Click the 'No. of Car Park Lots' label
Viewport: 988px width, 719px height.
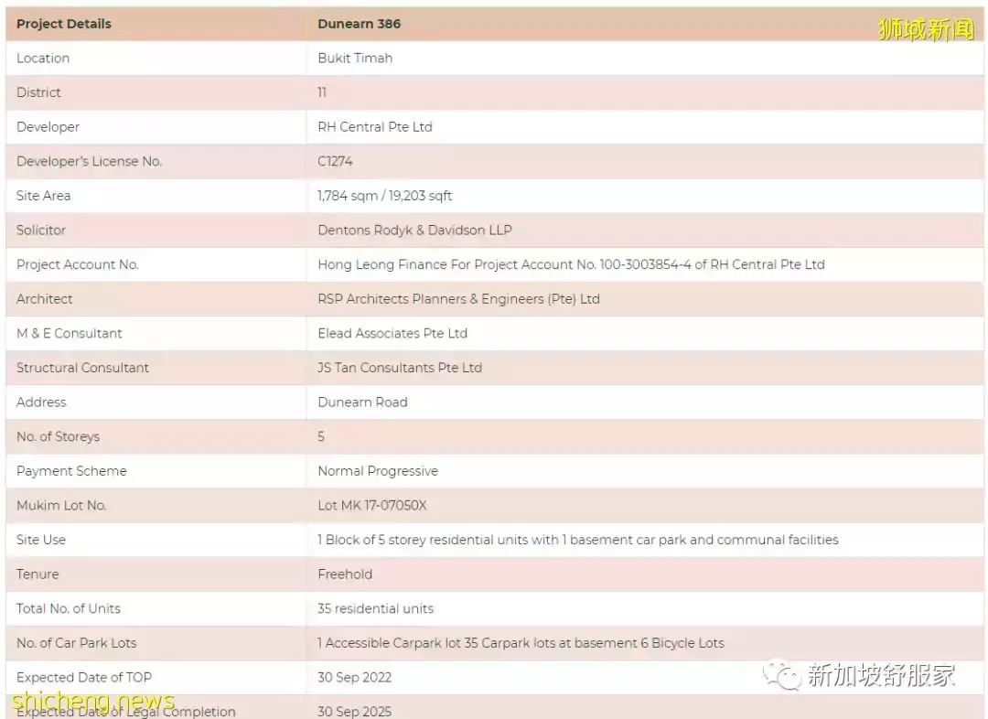pos(76,643)
